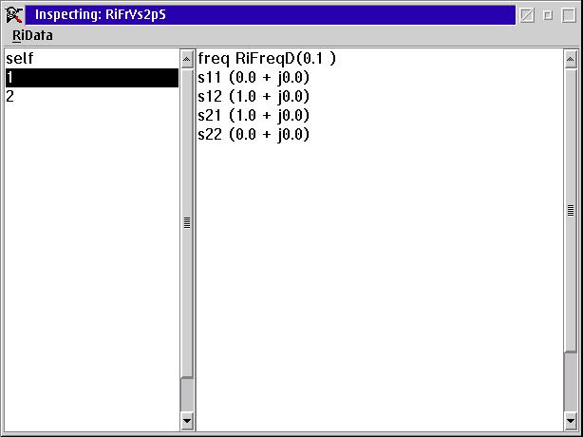This screenshot has height=437, width=583.
Task: Click the inspector window icon in title bar
Action: [x=14, y=15]
